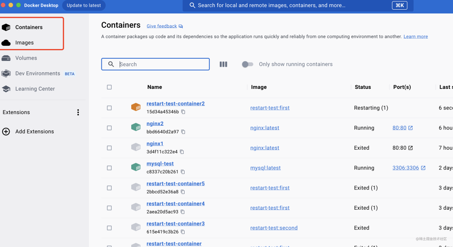The image size is (453, 247).
Task: Open the Volumes sidebar section
Action: pyautogui.click(x=26, y=58)
